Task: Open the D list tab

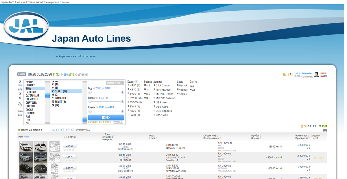Action: pyautogui.click(x=72, y=130)
